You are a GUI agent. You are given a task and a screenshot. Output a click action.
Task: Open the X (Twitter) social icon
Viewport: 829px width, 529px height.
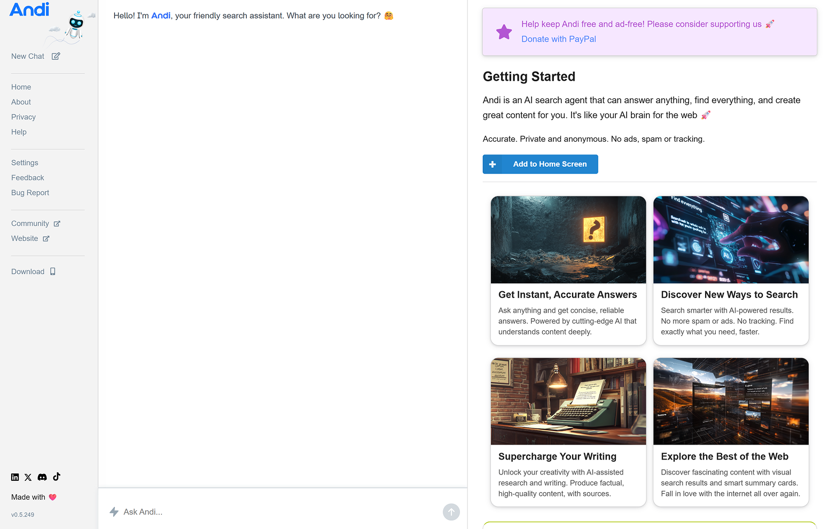click(x=28, y=477)
